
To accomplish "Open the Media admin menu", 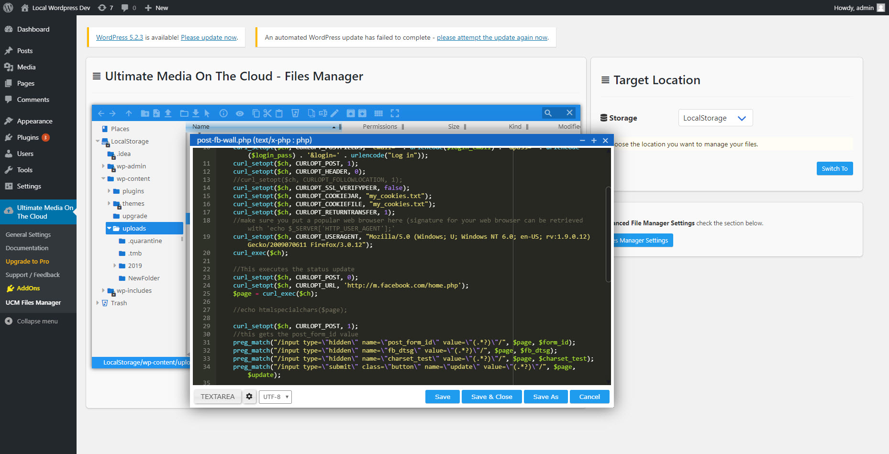I will pyautogui.click(x=38, y=67).
